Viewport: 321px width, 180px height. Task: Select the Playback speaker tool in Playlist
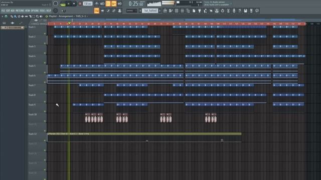tap(41, 16)
